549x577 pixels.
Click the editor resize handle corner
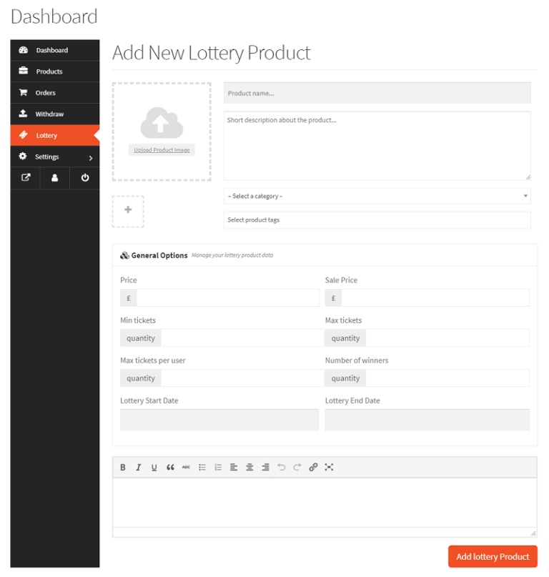coord(533,533)
